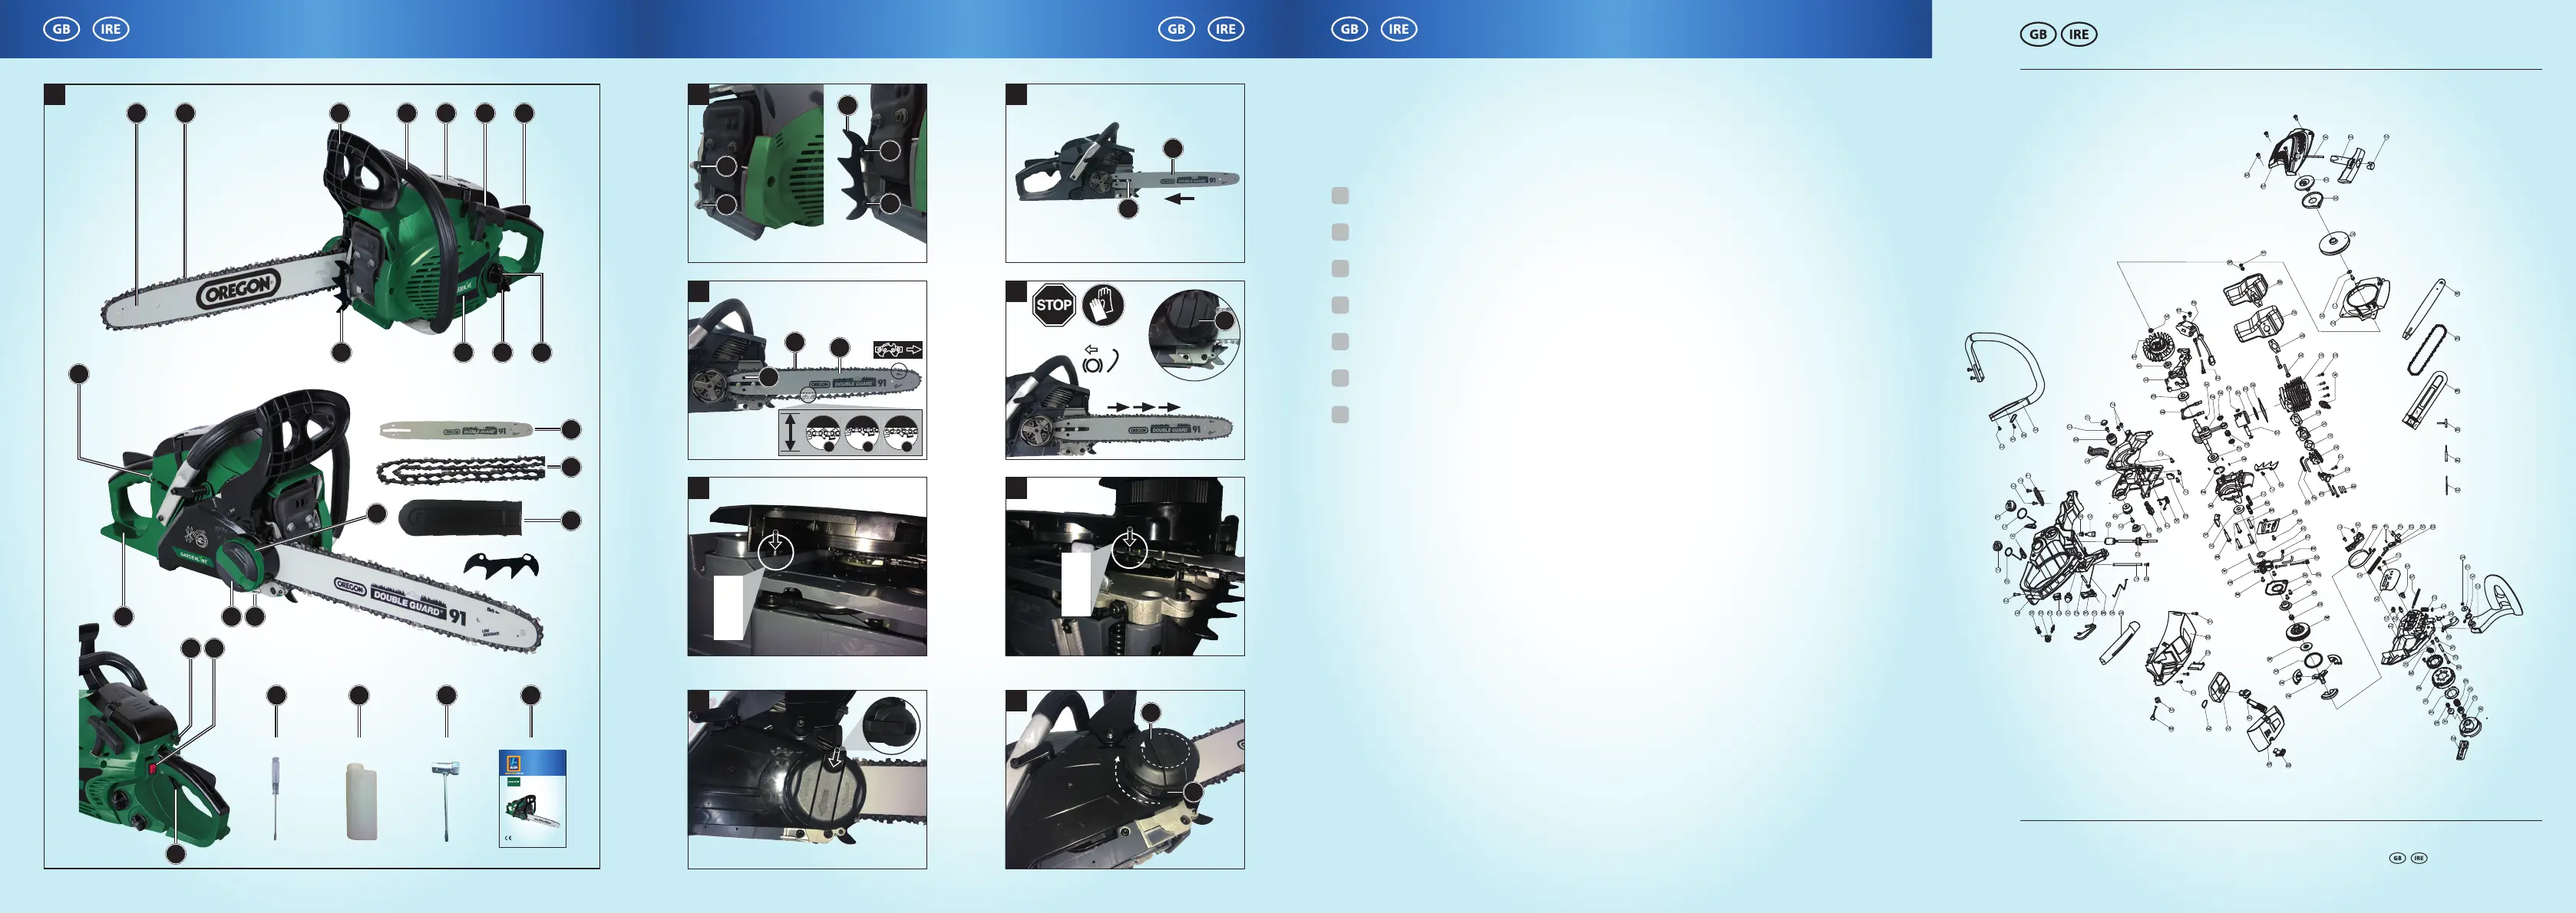The height and width of the screenshot is (913, 2576).
Task: Click the vertical double-headed arrow in chain inset
Action: click(x=791, y=434)
